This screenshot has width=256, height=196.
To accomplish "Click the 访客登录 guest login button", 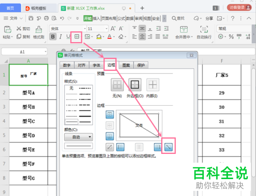I will pyautogui.click(x=239, y=8).
